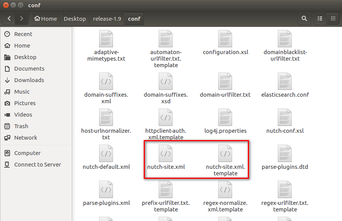Click the conf breadcrumb
The width and height of the screenshot is (342, 221).
pos(134,19)
